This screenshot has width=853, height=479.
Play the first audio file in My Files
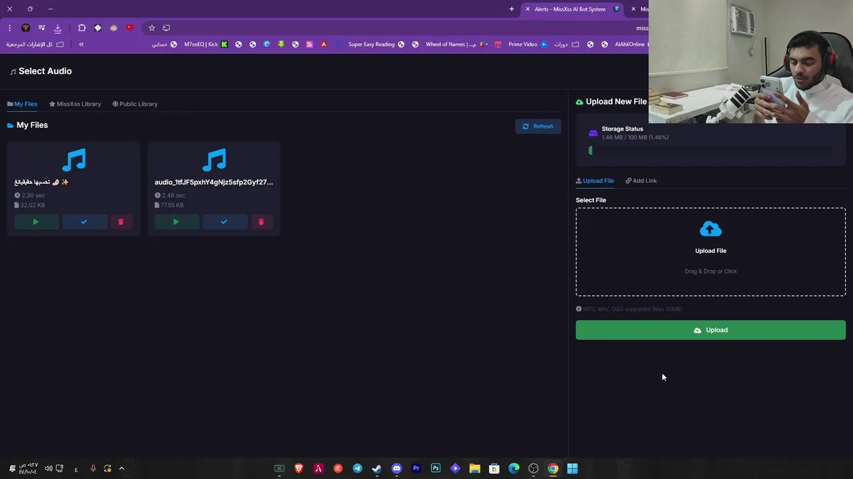coord(36,222)
